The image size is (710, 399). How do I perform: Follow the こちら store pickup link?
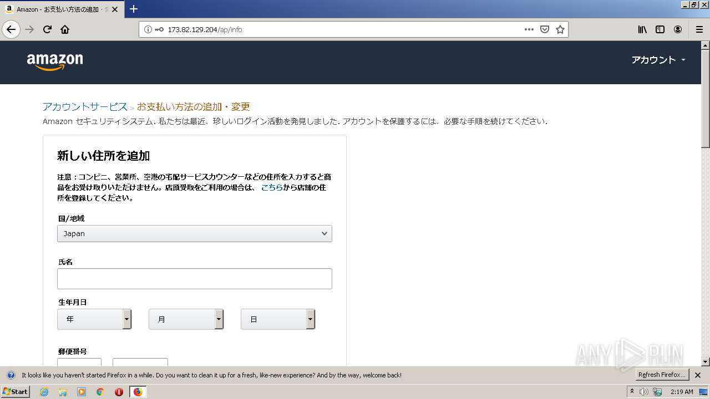272,187
